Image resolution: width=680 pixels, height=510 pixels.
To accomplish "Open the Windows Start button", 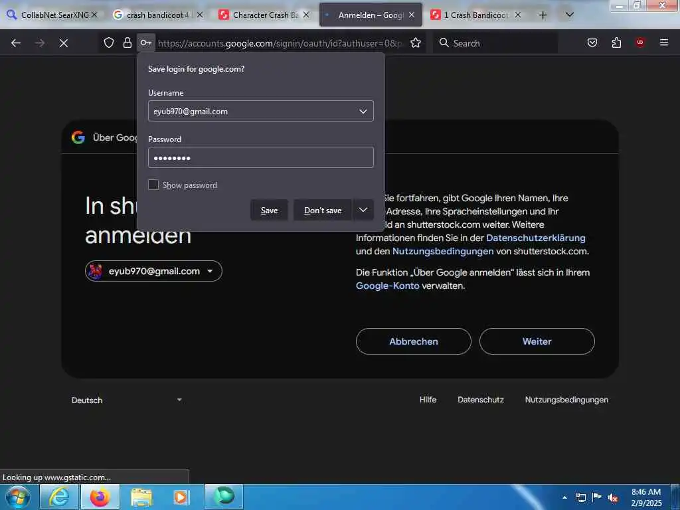I will [x=18, y=497].
